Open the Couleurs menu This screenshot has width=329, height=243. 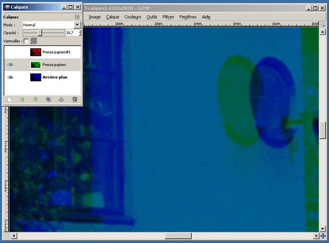click(x=133, y=17)
